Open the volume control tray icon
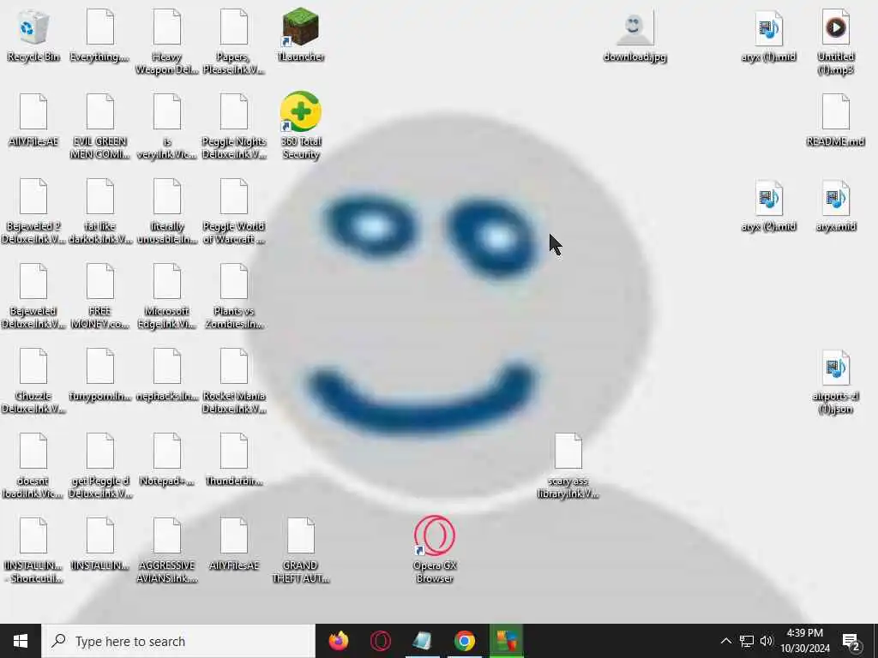878x658 pixels. click(x=767, y=641)
